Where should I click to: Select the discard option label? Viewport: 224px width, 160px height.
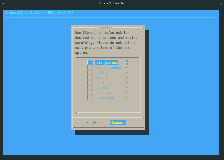point(101,77)
